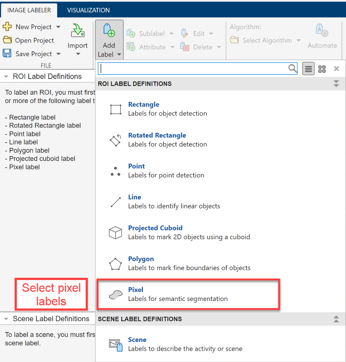Click the Open Project button
346x362 pixels.
33,40
